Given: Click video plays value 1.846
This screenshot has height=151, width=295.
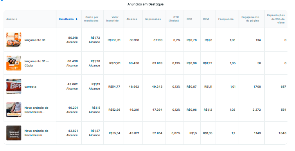Looking at the screenshot, I should click(282, 133).
